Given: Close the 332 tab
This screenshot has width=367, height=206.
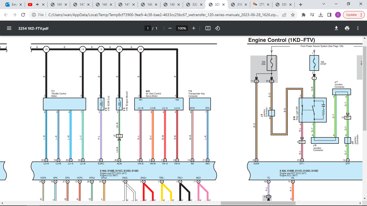Looking at the screenshot, I should pyautogui.click(x=201, y=5).
